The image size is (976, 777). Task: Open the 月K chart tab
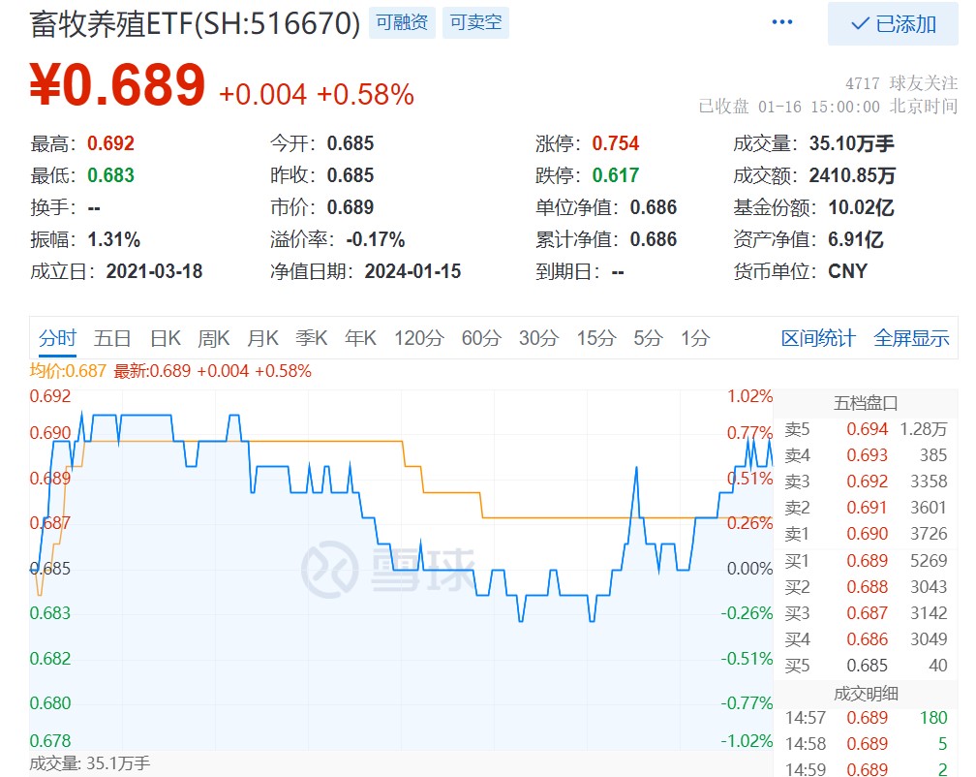262,338
